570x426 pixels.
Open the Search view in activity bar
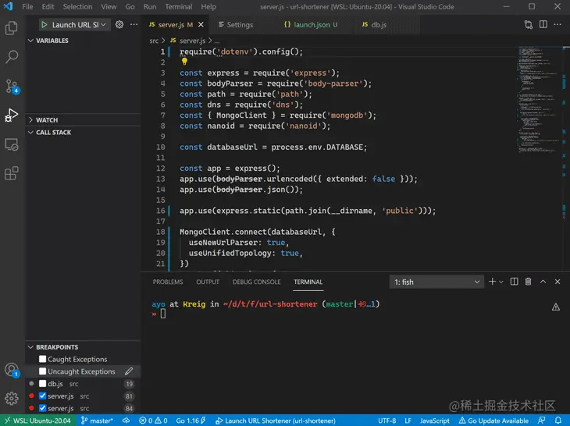point(11,57)
